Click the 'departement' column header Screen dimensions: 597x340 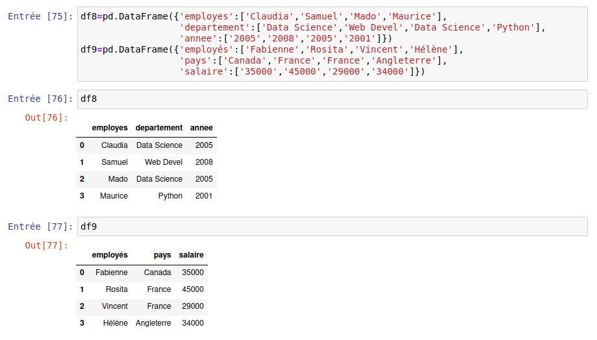point(159,128)
